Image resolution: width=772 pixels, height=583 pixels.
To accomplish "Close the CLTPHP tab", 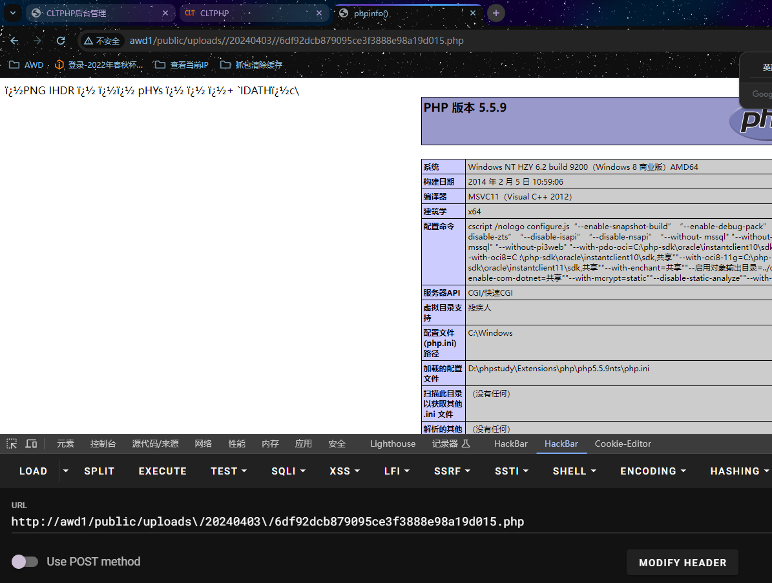I will point(319,14).
